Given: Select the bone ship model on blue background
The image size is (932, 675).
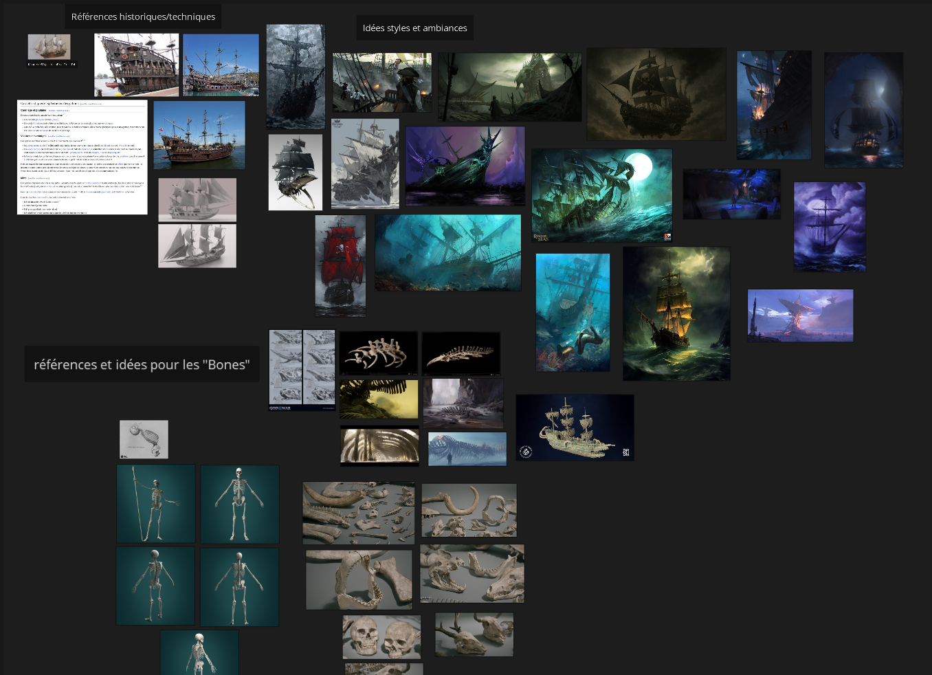Looking at the screenshot, I should click(575, 427).
